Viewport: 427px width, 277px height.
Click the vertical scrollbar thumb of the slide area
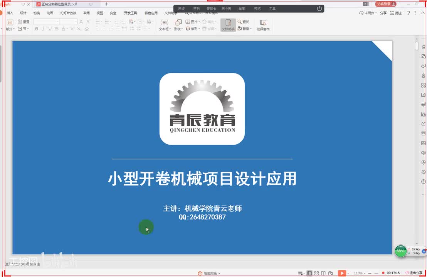(x=417, y=46)
